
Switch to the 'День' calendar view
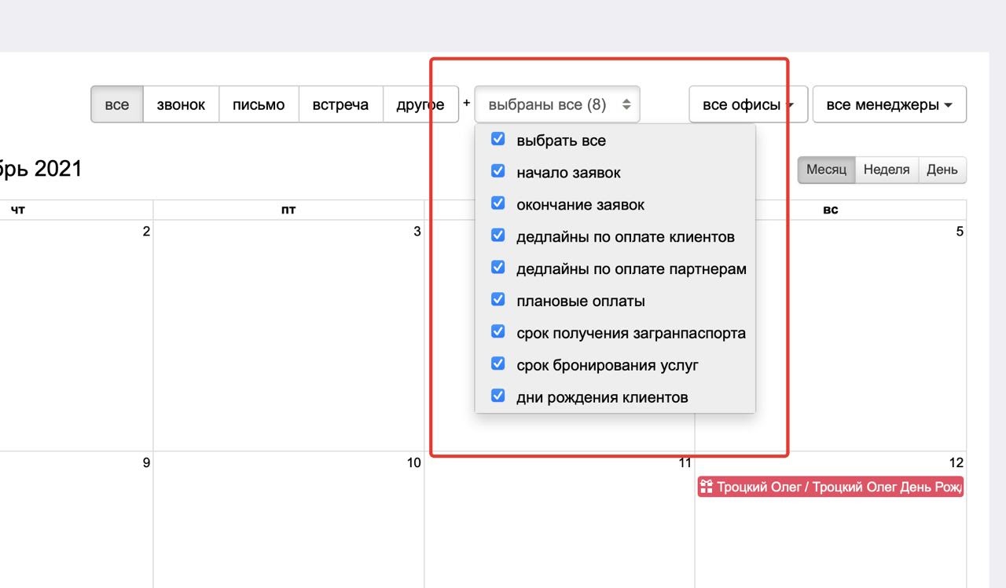[942, 170]
